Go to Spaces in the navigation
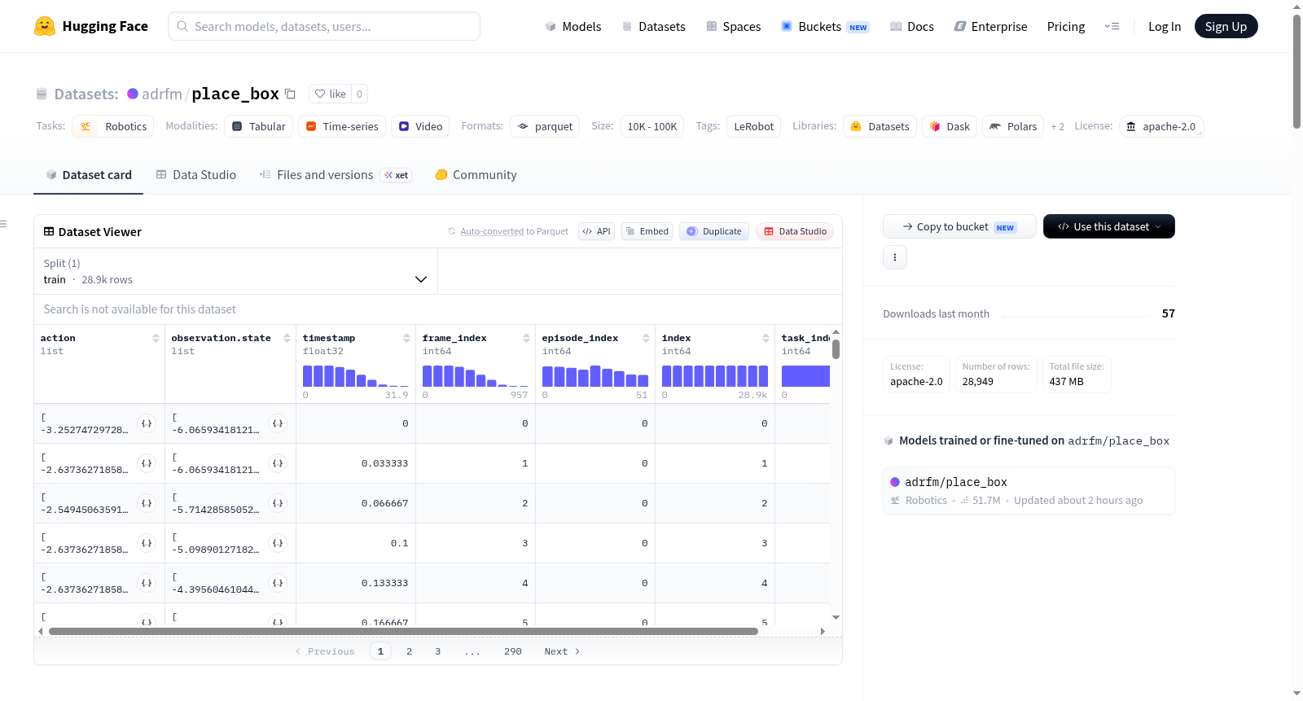The image size is (1303, 701). [x=734, y=27]
